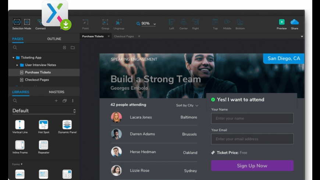Pick the Vertical Line widget
Viewport: 320px width, 180px height.
[x=20, y=127]
